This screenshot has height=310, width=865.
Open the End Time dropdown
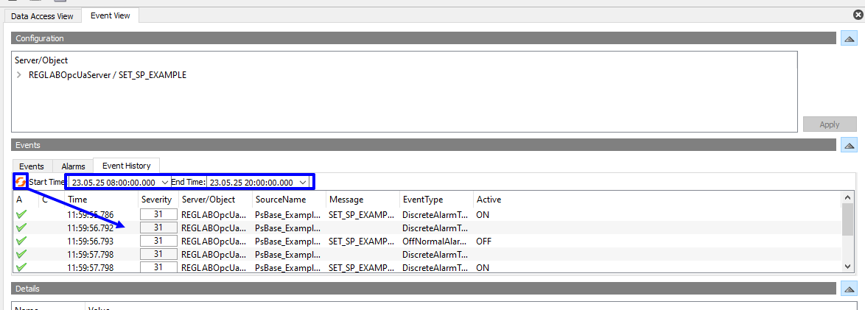[x=302, y=182]
